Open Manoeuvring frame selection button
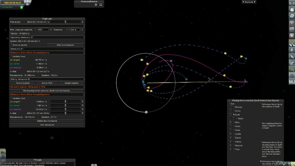Viewport: 295px width, 166px height. 47,91
